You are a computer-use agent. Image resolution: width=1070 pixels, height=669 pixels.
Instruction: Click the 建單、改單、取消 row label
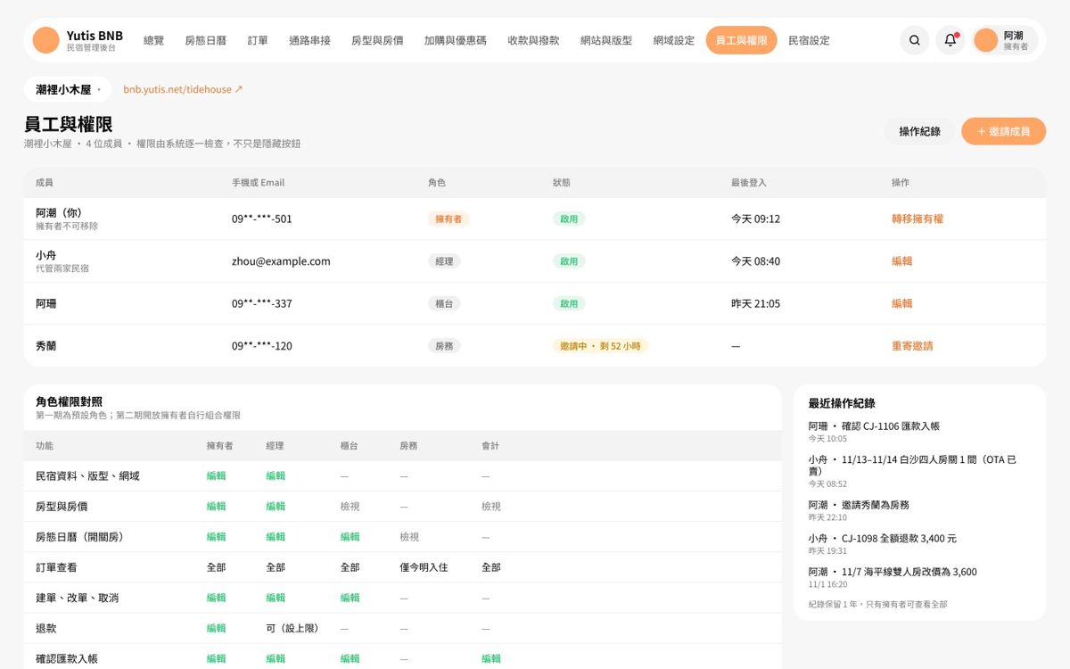pyautogui.click(x=78, y=598)
